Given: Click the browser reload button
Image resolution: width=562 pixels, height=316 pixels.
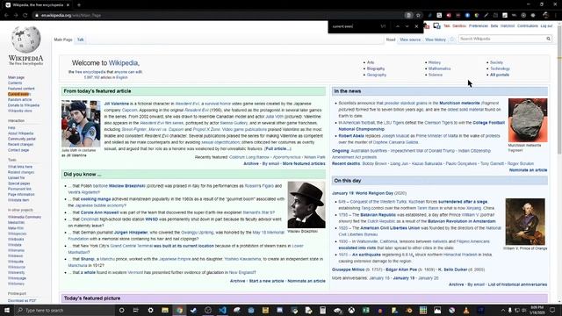Looking at the screenshot, I should pos(25,16).
